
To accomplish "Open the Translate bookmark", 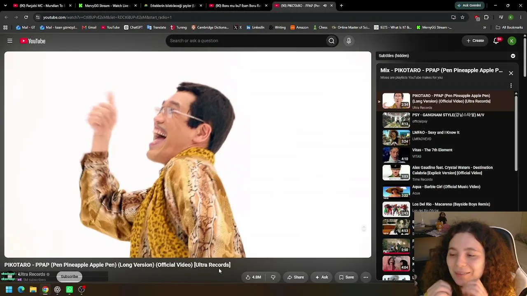I will [x=156, y=28].
